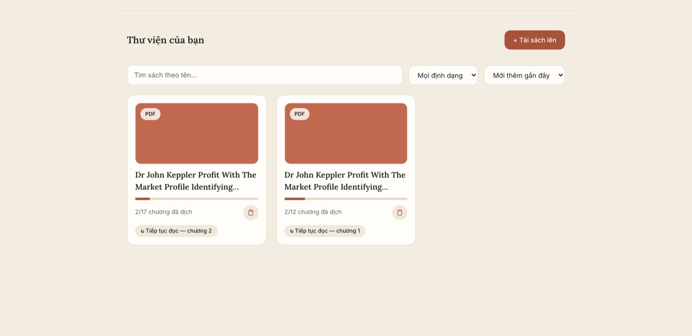Delete the book with 2/17 chapters translated
This screenshot has height=336, width=692.
tap(251, 212)
